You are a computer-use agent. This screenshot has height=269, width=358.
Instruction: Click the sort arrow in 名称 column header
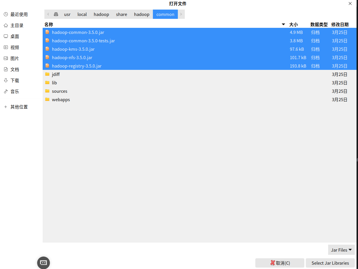pos(283,25)
